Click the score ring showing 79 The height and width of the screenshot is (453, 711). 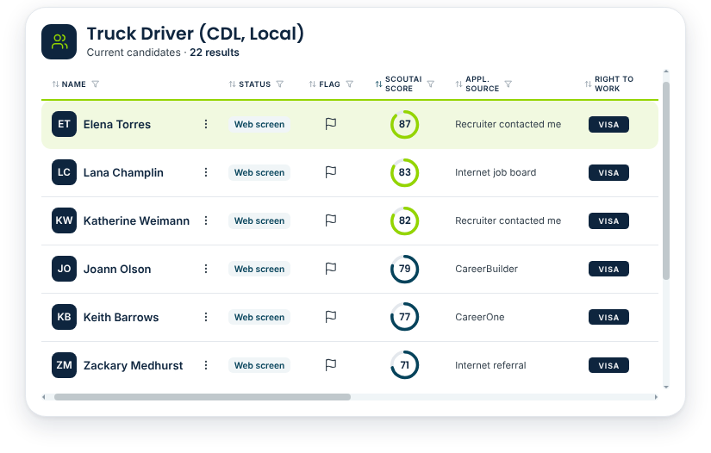click(404, 269)
